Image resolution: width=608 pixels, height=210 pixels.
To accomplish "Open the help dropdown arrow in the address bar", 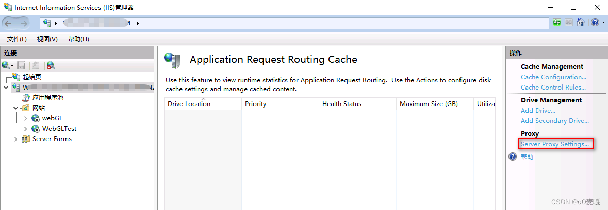I will (x=603, y=23).
